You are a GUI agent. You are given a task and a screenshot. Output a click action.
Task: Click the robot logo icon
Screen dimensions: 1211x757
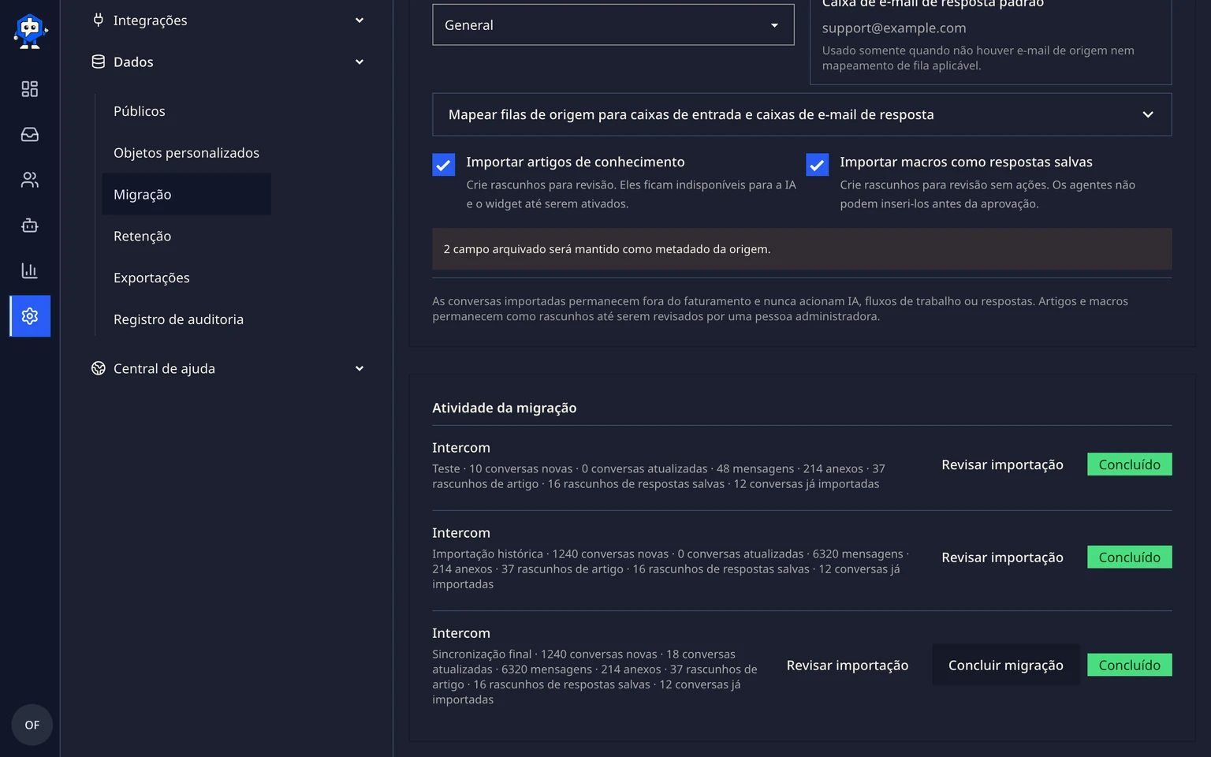coord(30,32)
